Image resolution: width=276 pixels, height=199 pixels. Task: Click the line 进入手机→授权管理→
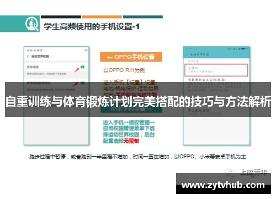coord(129,123)
